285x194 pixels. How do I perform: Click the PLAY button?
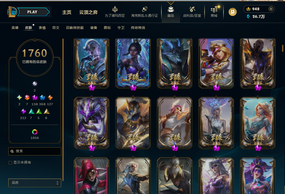tap(32, 12)
